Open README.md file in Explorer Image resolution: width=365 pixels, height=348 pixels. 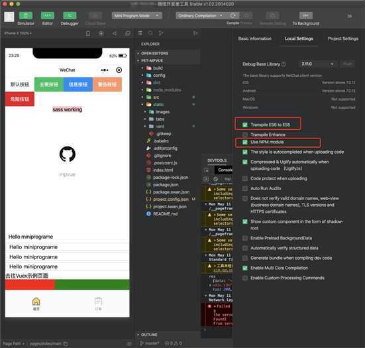tap(165, 214)
